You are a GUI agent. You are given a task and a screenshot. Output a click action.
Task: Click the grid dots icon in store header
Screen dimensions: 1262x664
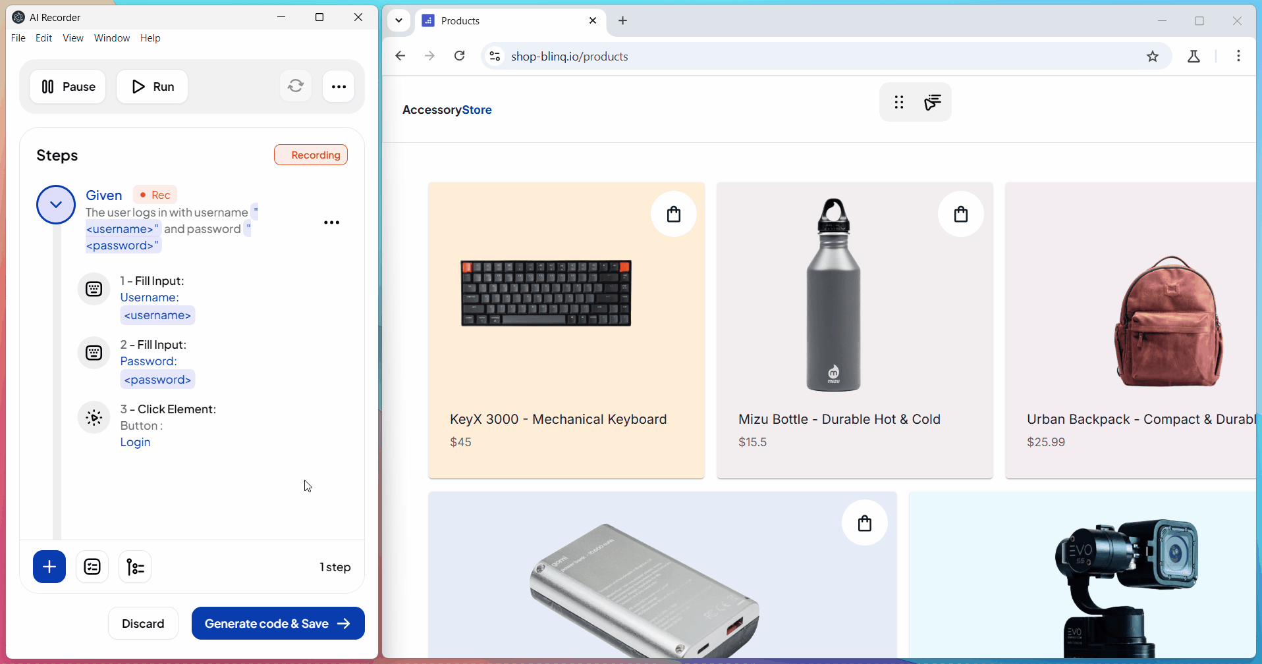[898, 102]
